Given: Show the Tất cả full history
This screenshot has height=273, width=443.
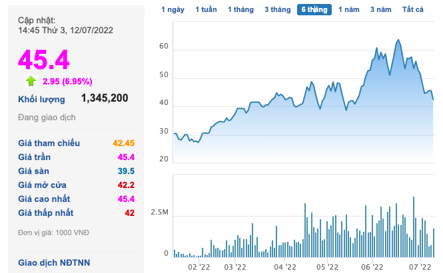Looking at the screenshot, I should (x=413, y=10).
